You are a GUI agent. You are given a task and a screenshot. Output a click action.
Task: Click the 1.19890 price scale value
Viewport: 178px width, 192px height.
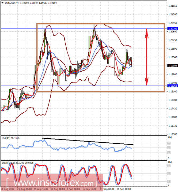[x=173, y=49]
